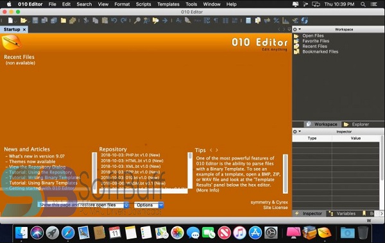Show next tip with right arrow
385x243 pixels.
217,150
